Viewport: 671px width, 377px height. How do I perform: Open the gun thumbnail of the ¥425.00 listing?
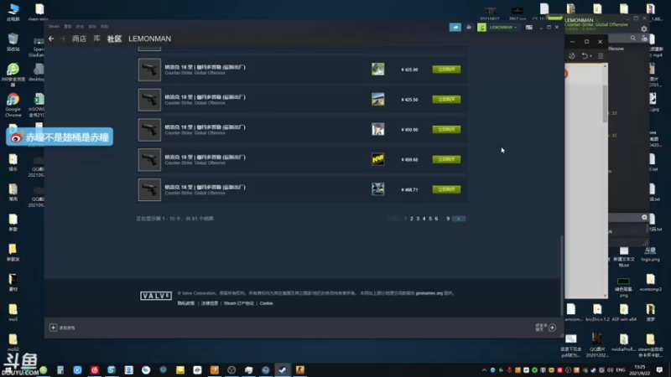coord(149,70)
